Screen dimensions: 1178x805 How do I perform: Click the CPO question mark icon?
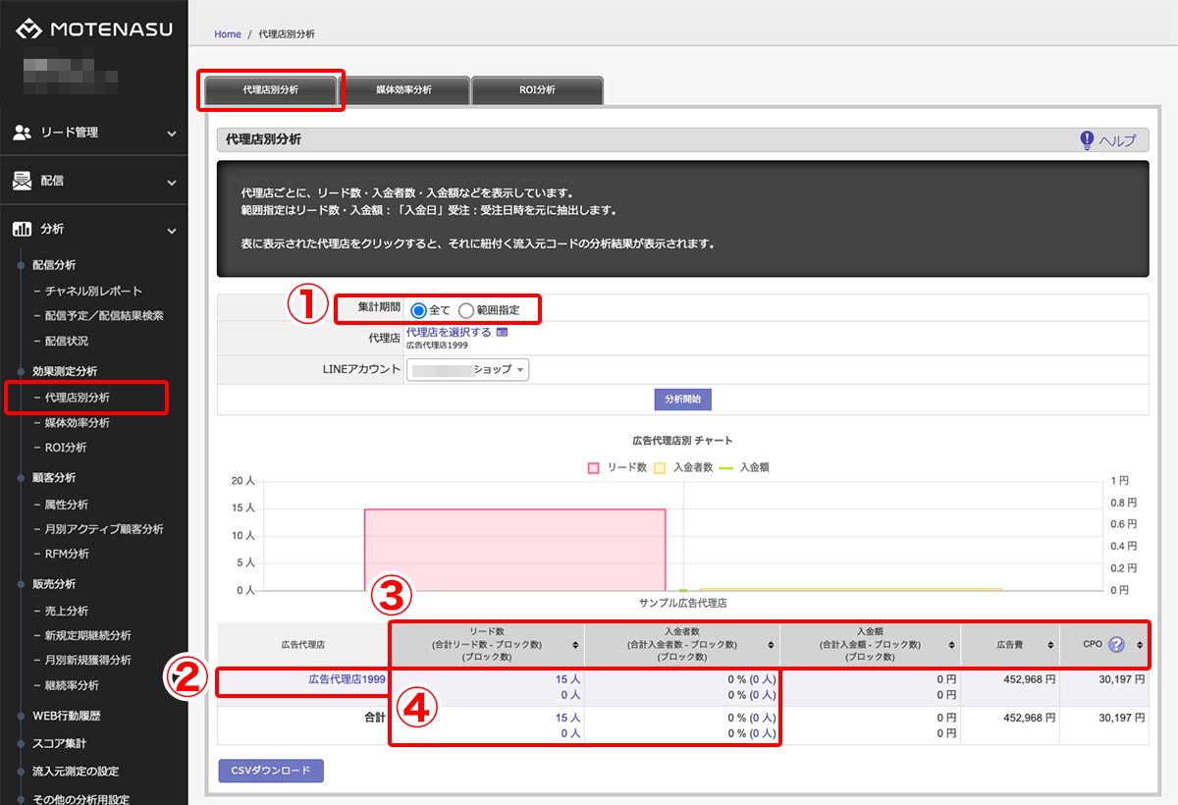(1116, 645)
